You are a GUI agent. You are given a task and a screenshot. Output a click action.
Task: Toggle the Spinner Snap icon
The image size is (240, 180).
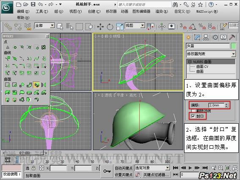212,27
